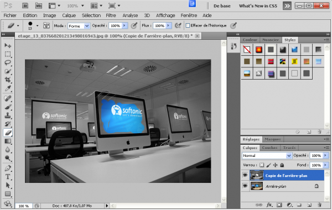
Task: Select the Type tool
Action: pos(8,177)
